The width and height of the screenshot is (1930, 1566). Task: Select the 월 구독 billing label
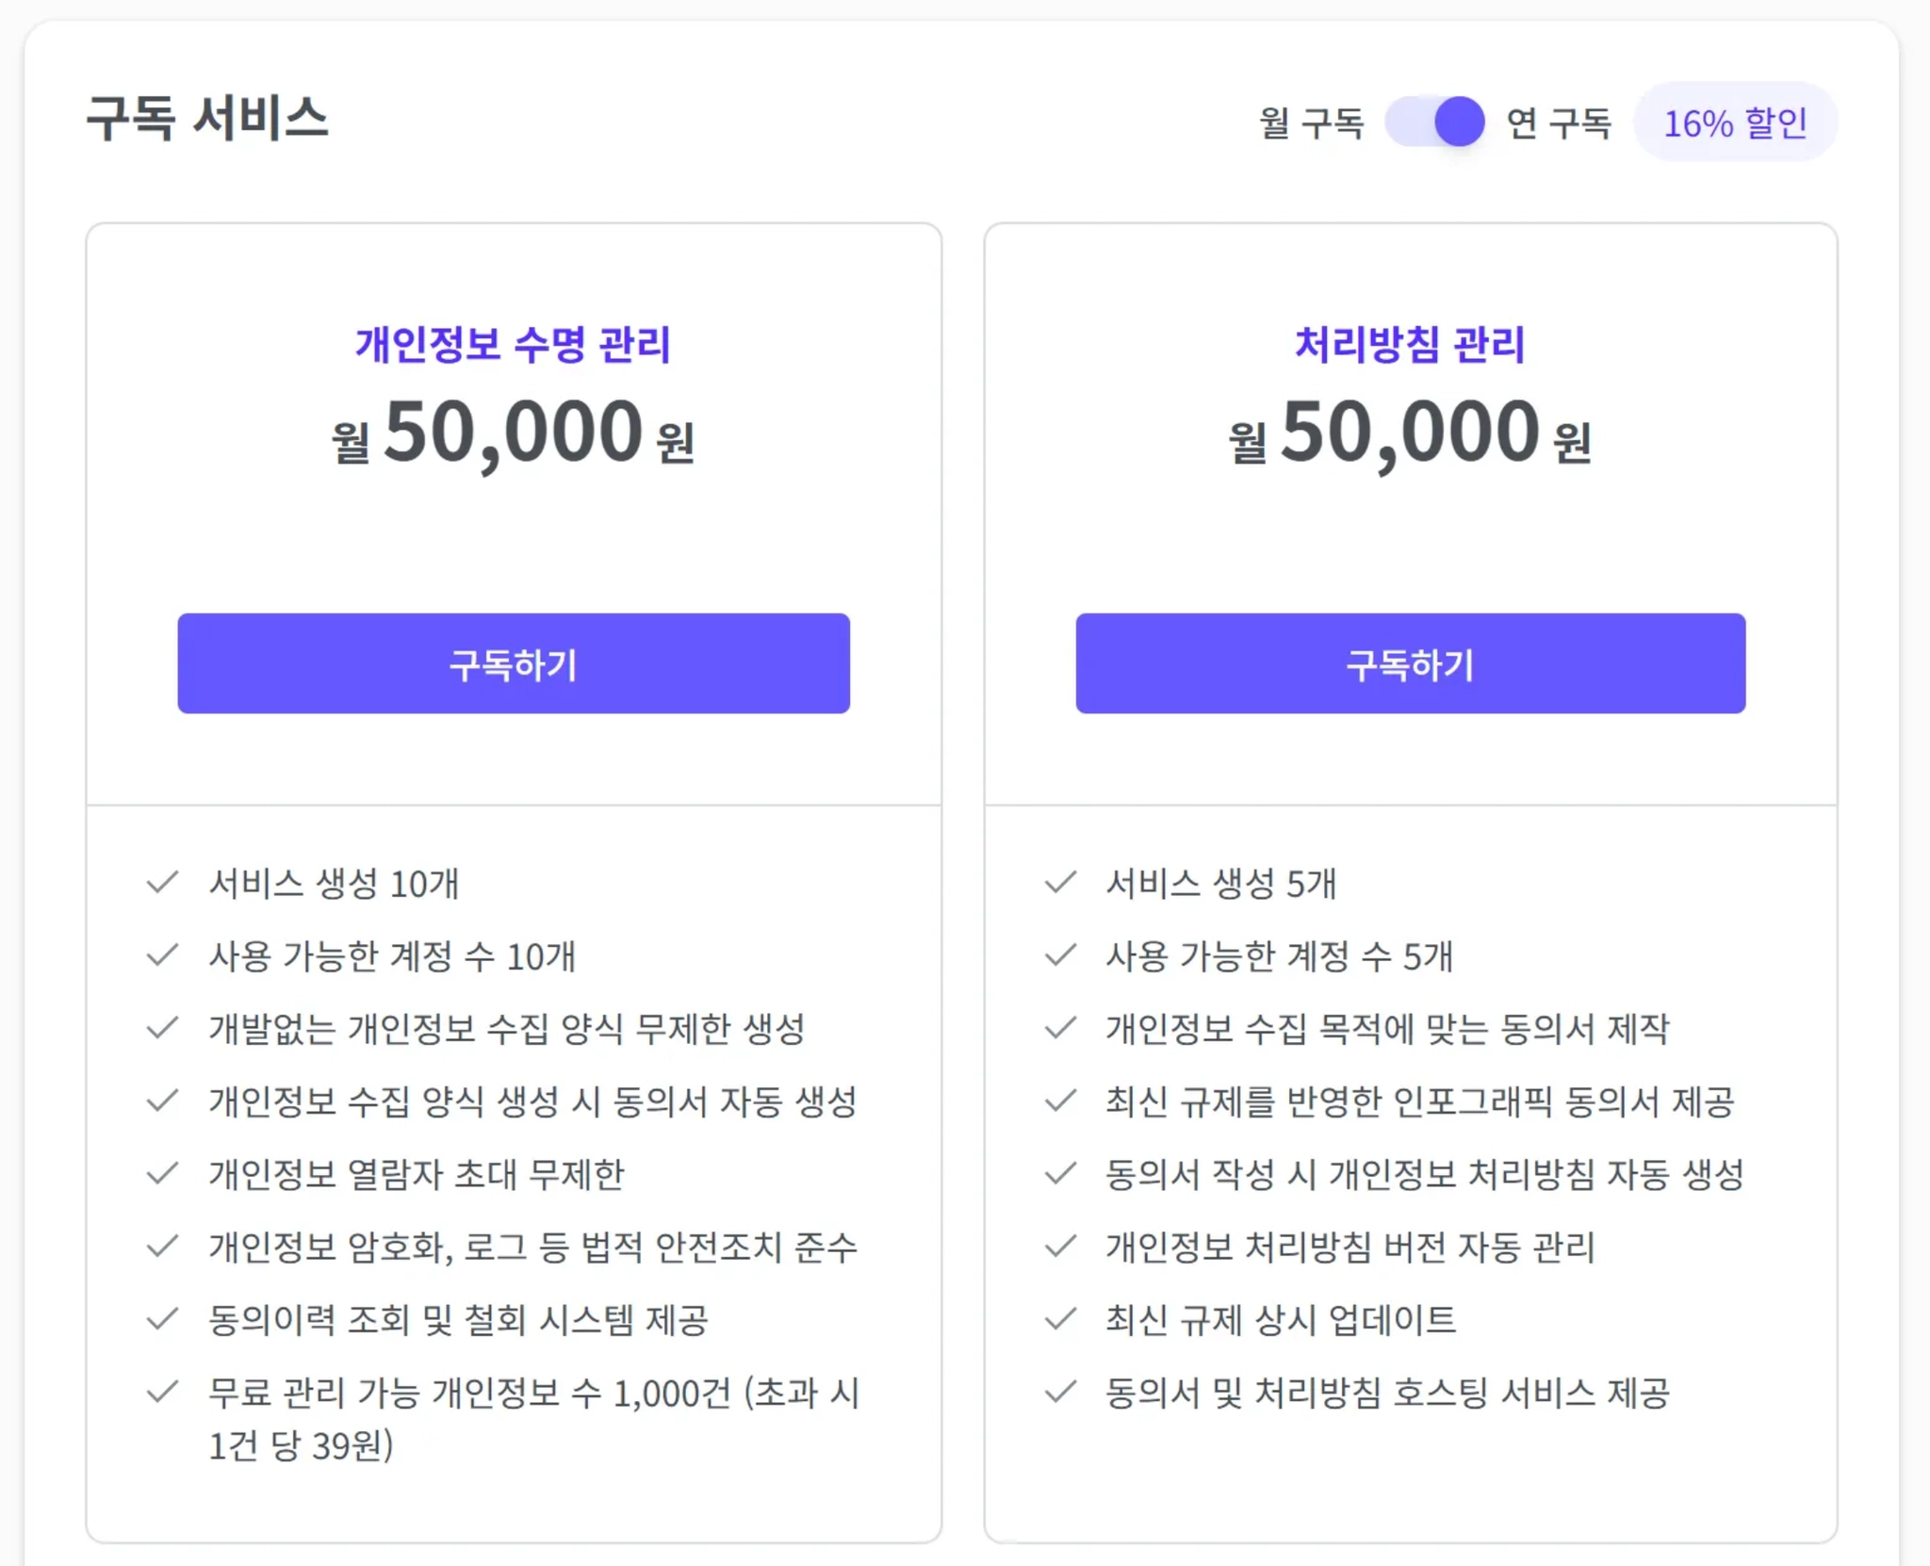coord(1312,122)
